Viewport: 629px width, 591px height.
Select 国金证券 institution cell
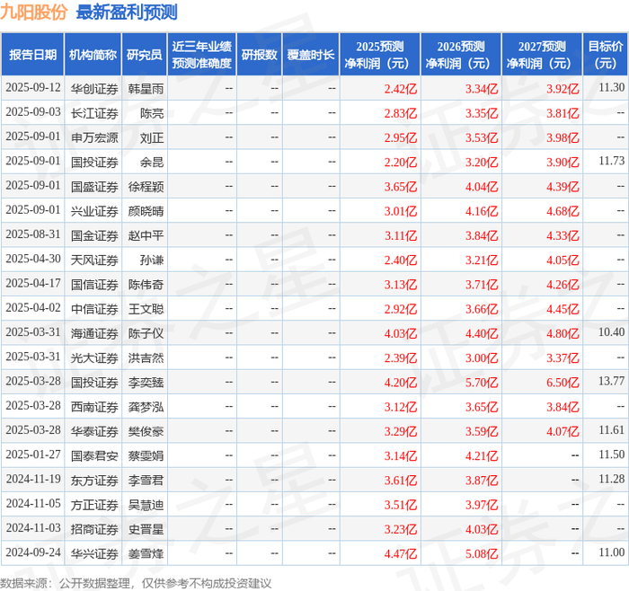click(94, 235)
